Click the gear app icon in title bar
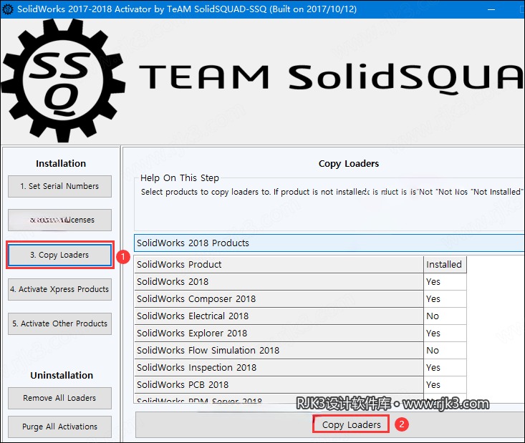 tap(8, 9)
